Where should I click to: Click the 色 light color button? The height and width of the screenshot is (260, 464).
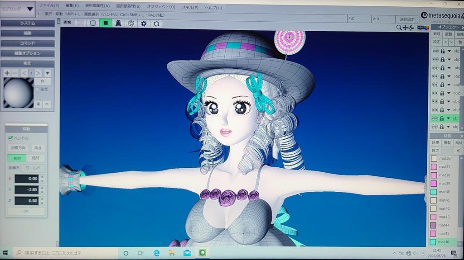pos(43,81)
